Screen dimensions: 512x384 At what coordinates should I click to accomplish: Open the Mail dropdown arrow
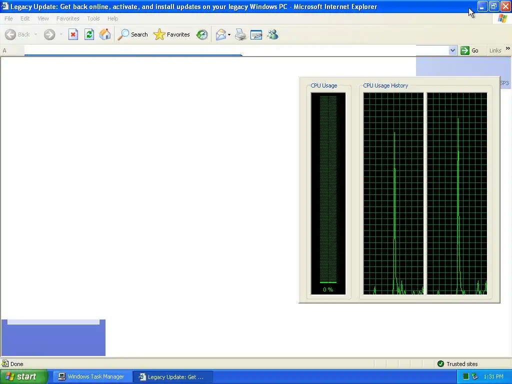[229, 34]
